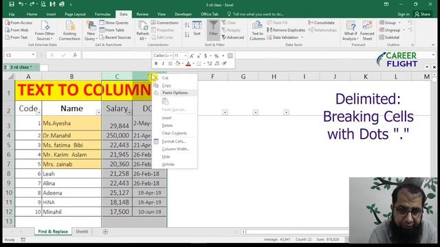Switch to the Page Layout ribbon tab
440x247 pixels.
75,14
